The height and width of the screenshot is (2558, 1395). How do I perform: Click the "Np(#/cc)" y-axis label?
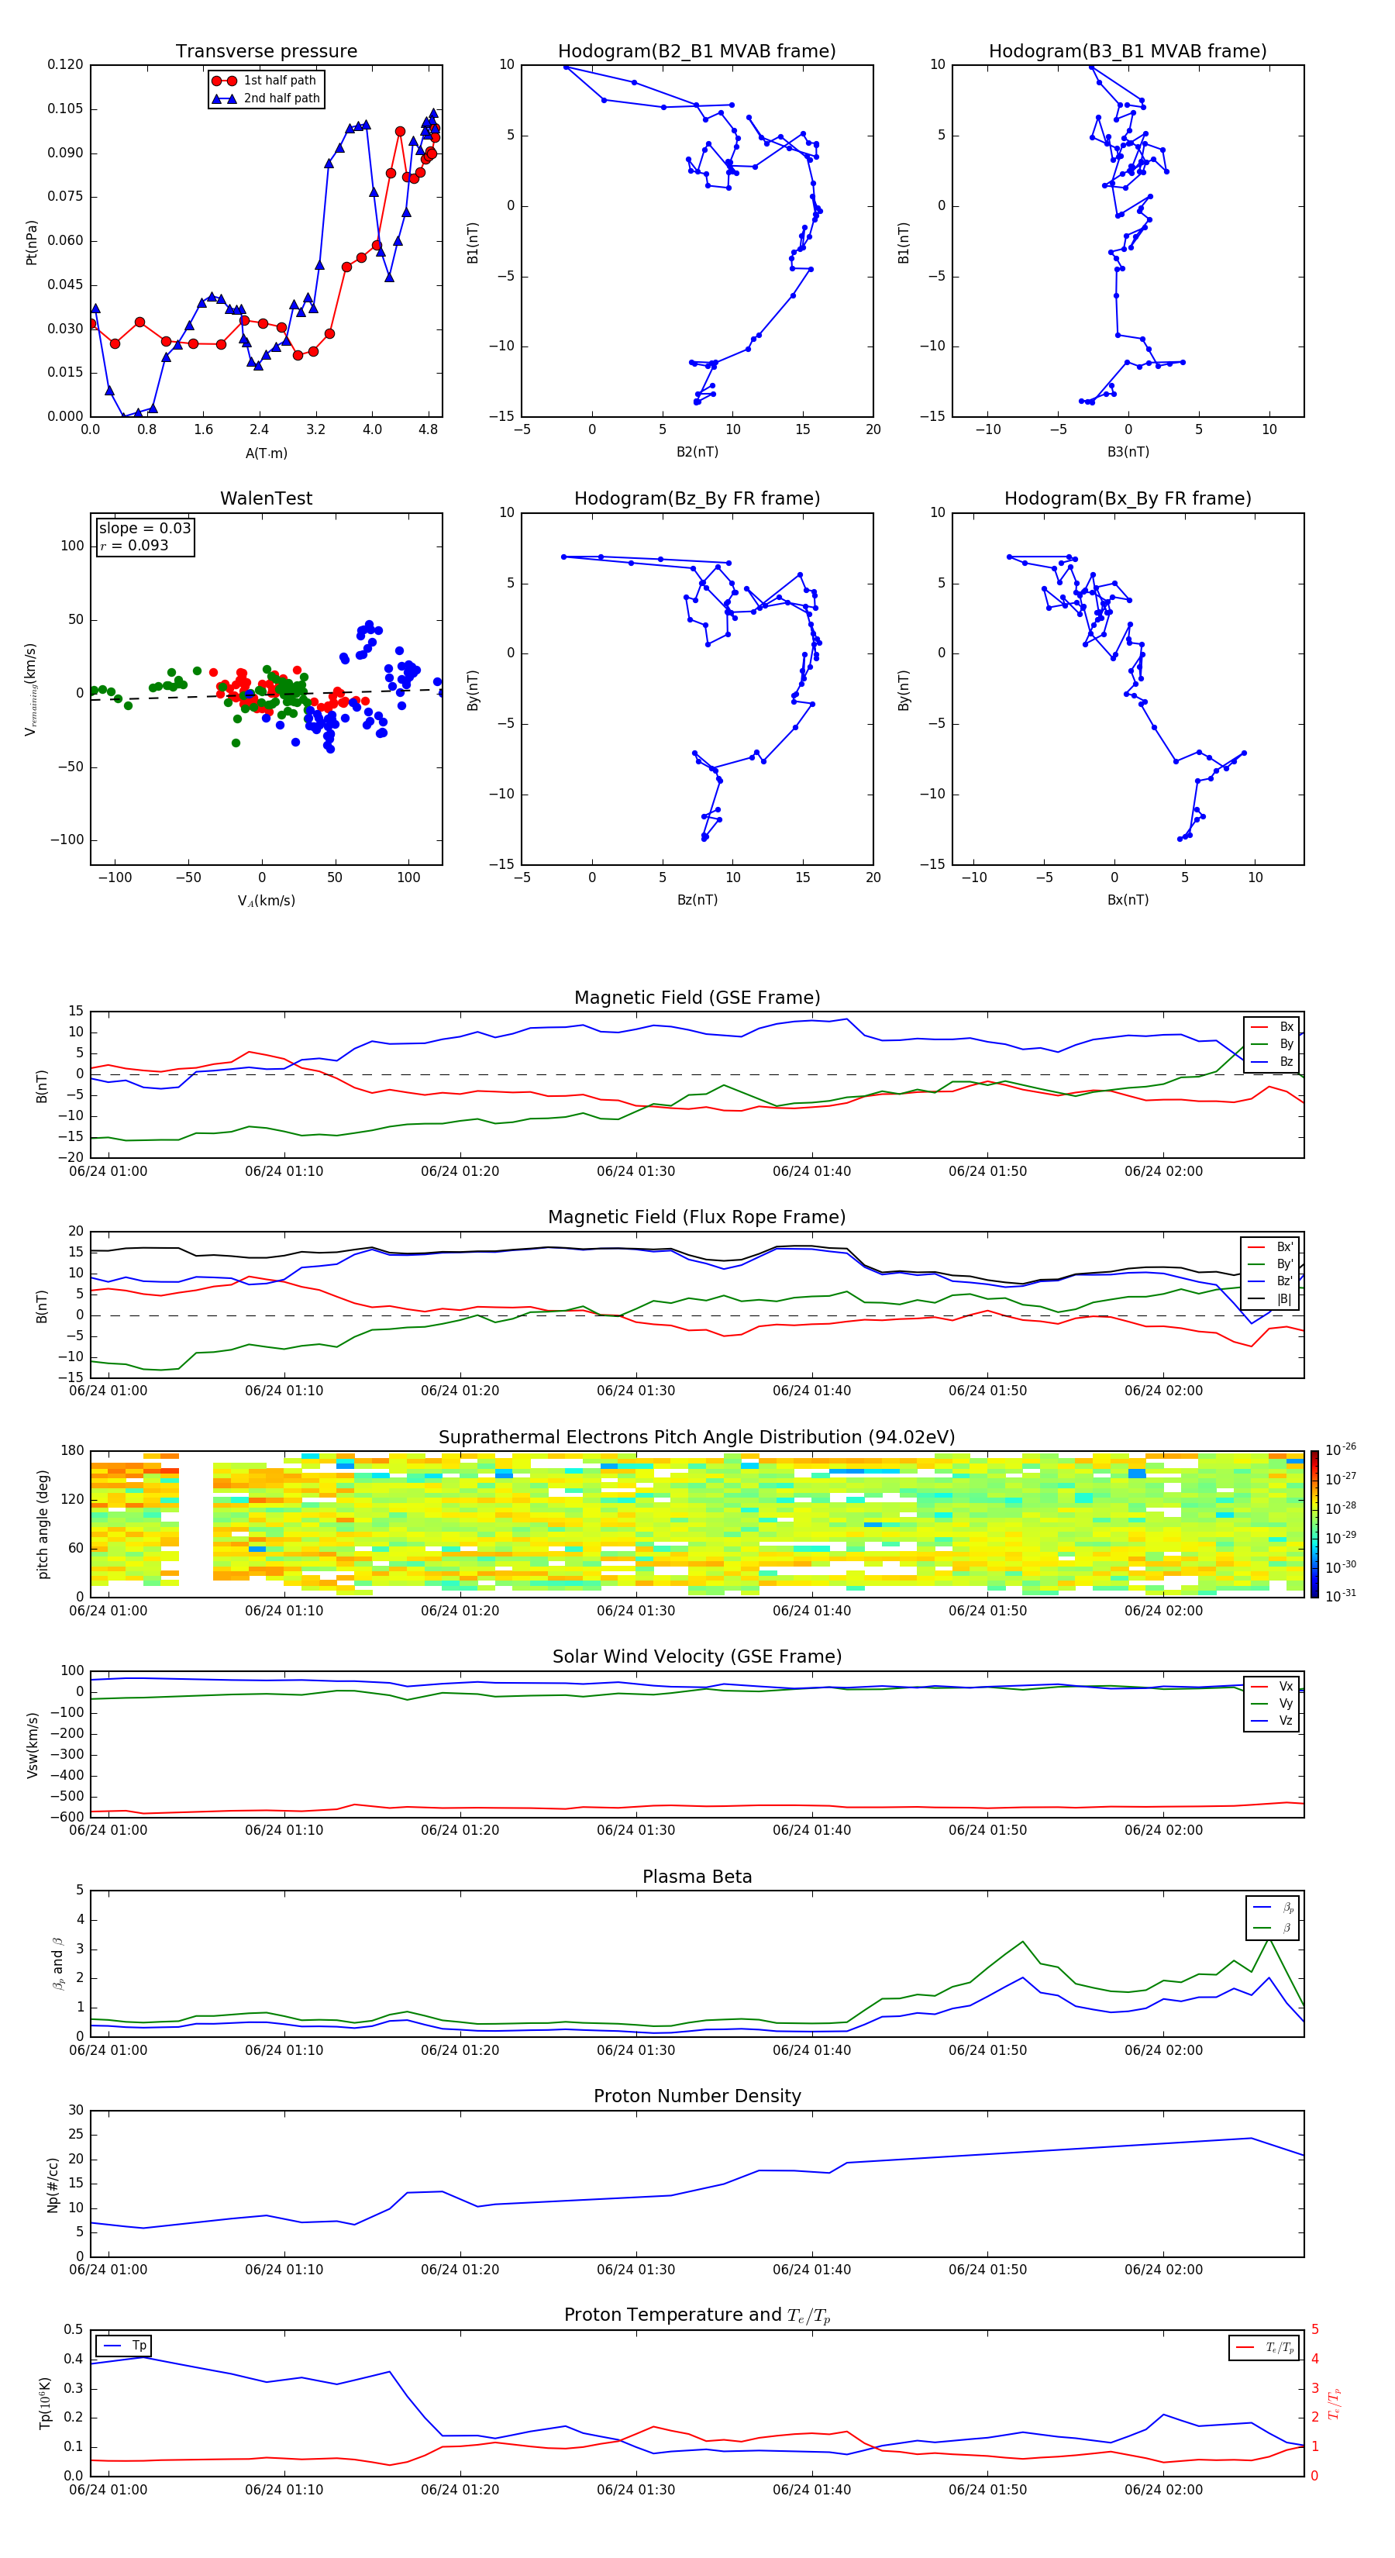pyautogui.click(x=53, y=2184)
